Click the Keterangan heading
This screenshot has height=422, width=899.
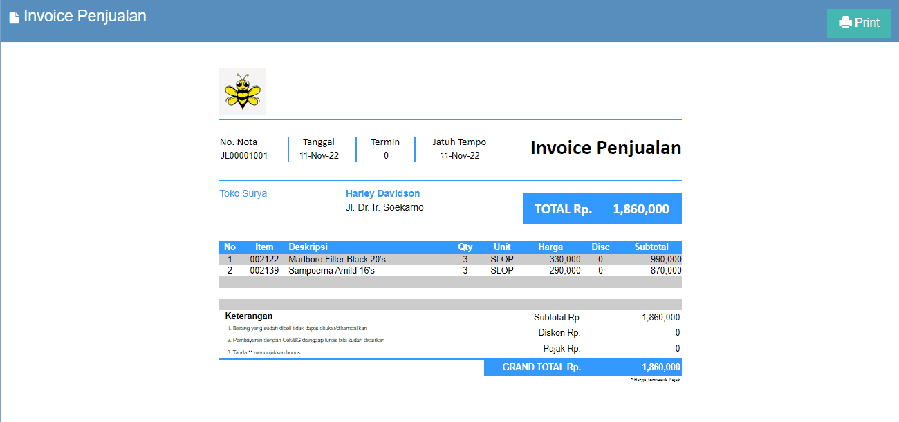coord(248,316)
